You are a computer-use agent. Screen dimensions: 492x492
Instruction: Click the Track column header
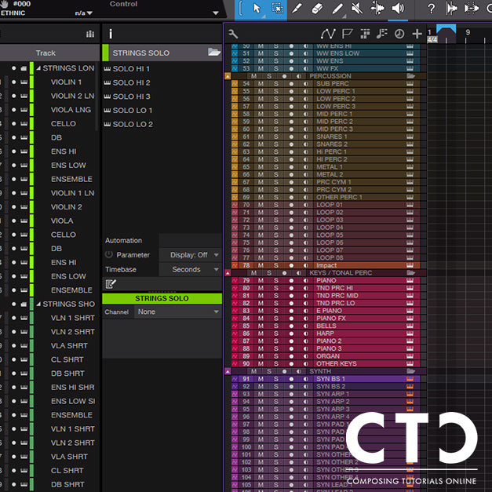(46, 53)
